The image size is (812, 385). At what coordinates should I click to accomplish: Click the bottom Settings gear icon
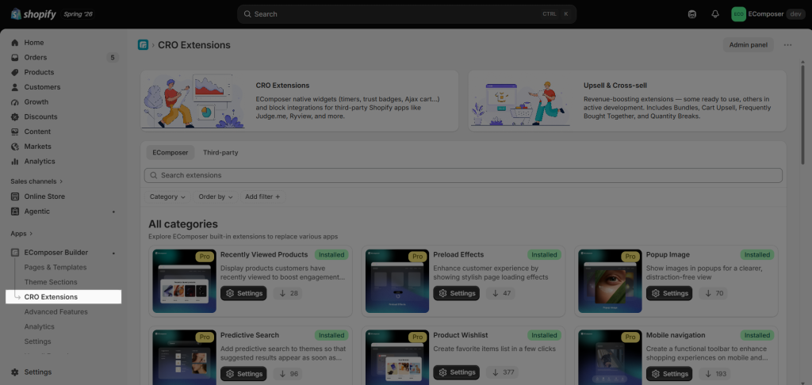click(x=14, y=372)
